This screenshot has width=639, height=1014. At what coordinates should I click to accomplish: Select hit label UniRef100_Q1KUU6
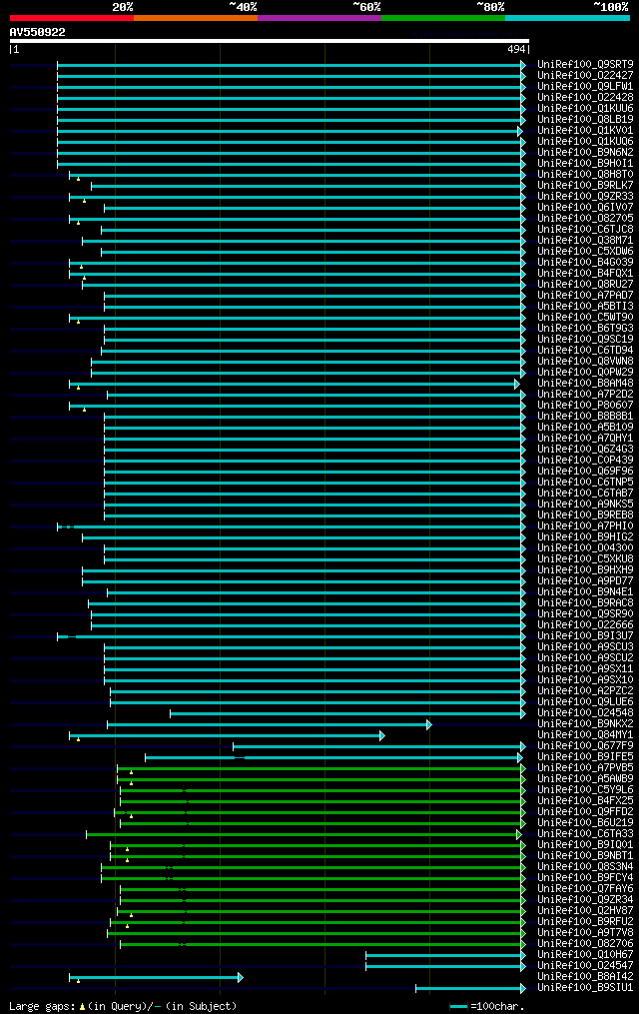[585, 109]
